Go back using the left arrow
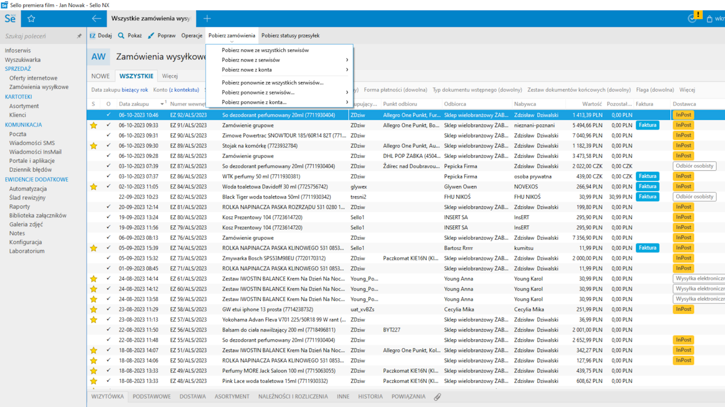 96,19
